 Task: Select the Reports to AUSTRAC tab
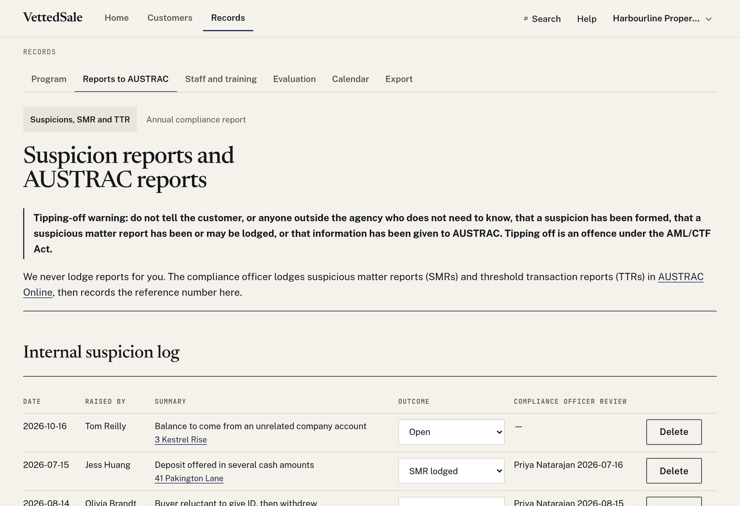[126, 79]
